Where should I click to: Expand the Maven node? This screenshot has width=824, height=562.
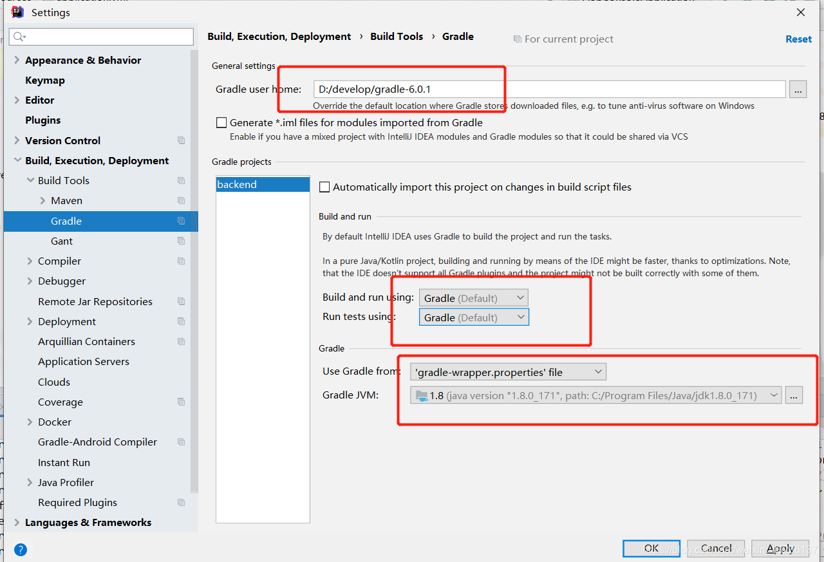coord(43,201)
